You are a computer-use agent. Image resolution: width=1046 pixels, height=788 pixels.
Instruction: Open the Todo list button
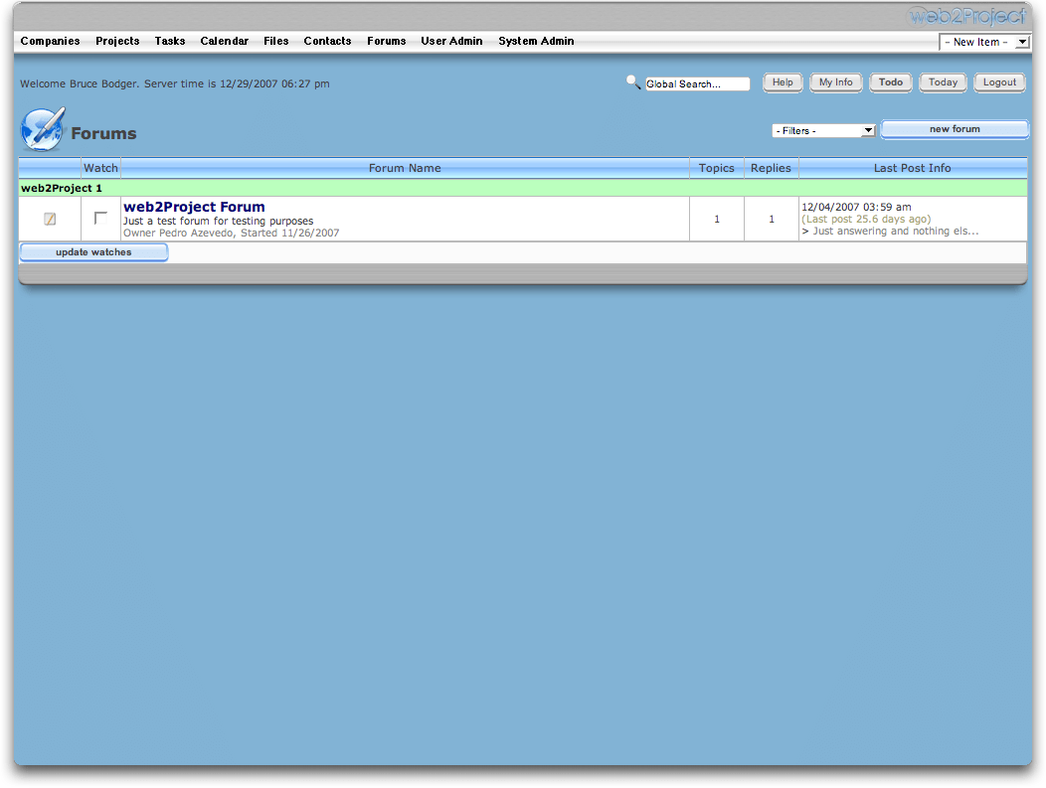891,82
